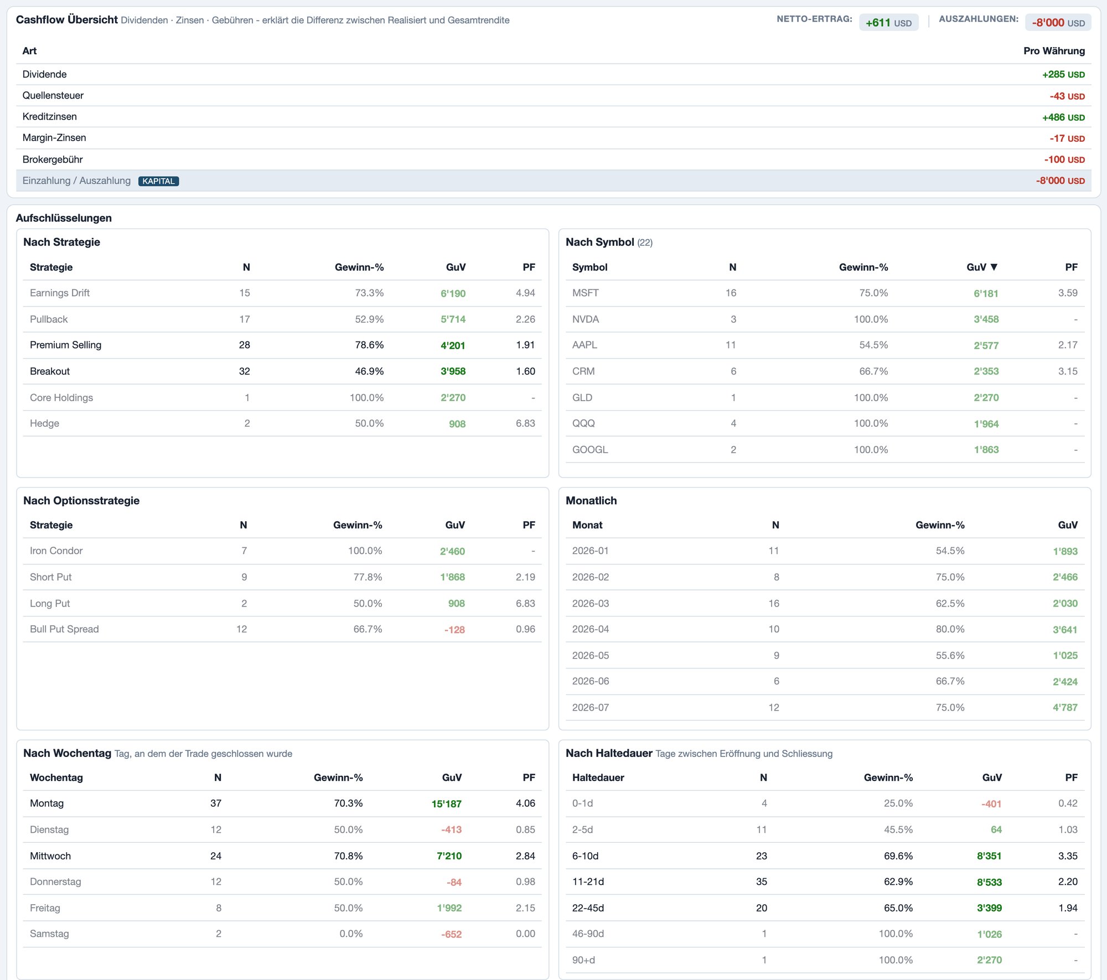Click the MSFT symbol row
The image size is (1107, 980).
pyautogui.click(x=825, y=293)
